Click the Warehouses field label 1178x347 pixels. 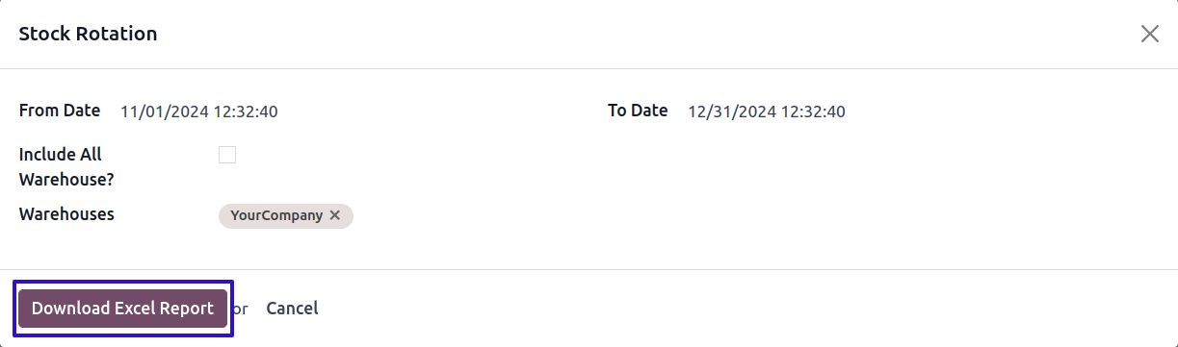pos(66,214)
